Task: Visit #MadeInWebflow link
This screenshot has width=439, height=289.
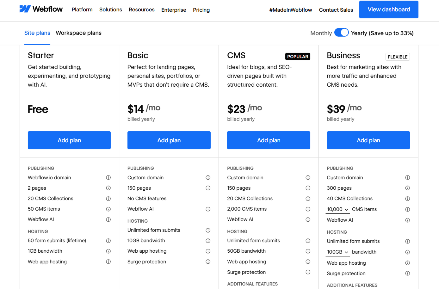Action: (x=291, y=10)
